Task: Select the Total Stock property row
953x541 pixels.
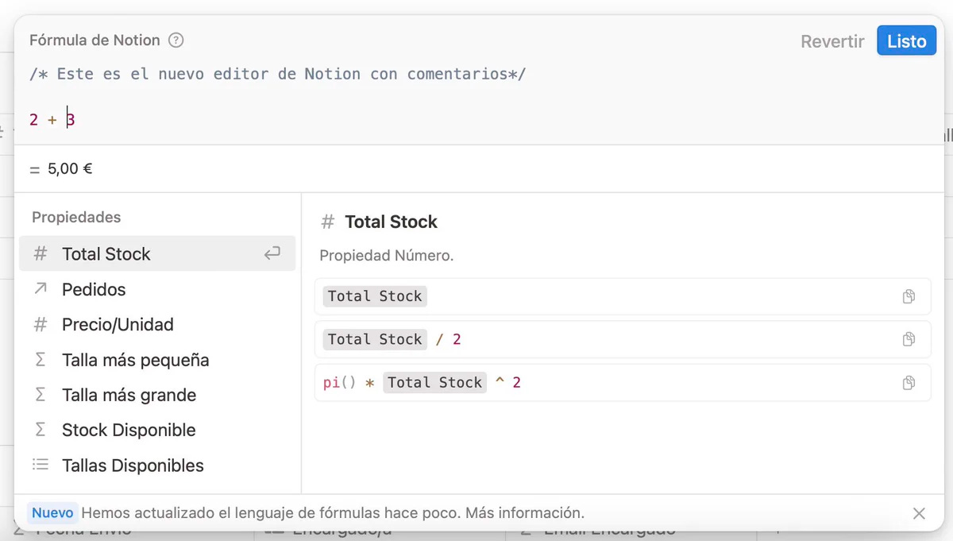Action: tap(157, 254)
